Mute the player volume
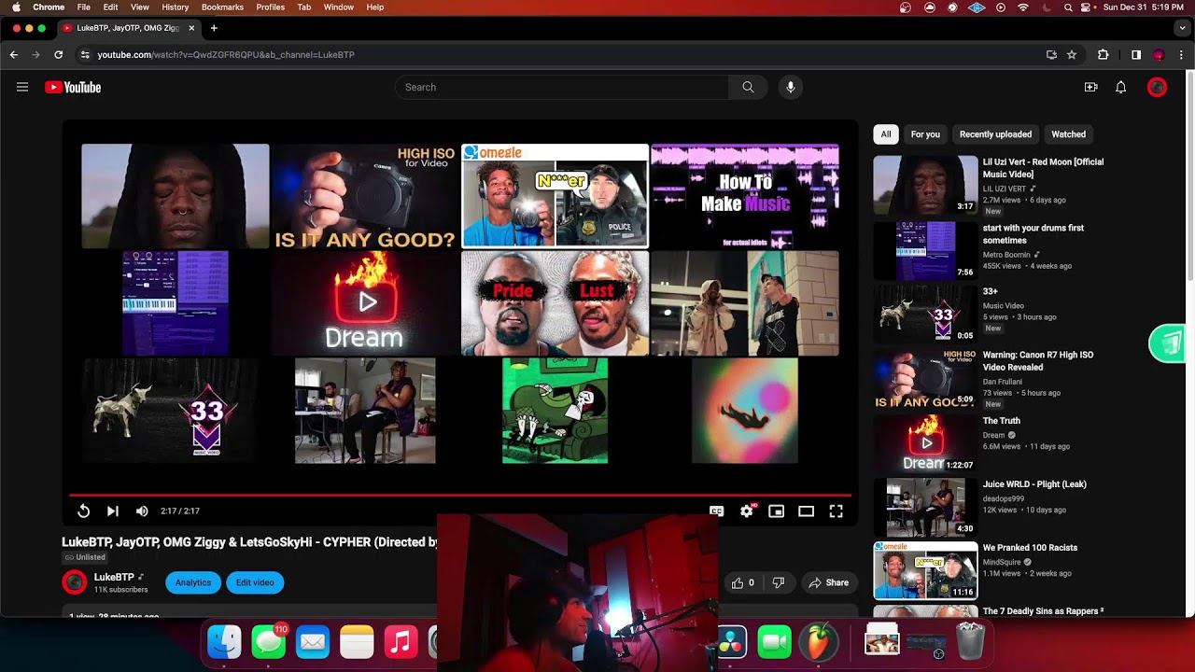The image size is (1195, 672). pyautogui.click(x=142, y=511)
